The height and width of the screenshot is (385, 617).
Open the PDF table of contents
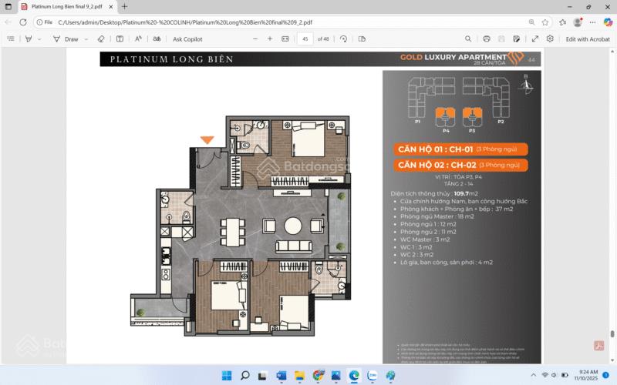tap(11, 39)
